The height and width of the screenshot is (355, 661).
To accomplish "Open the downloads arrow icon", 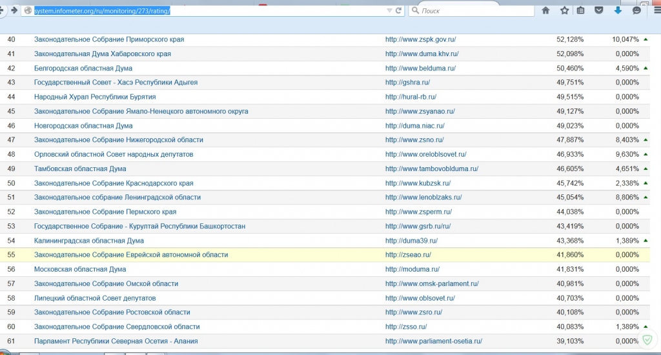I will click(618, 10).
